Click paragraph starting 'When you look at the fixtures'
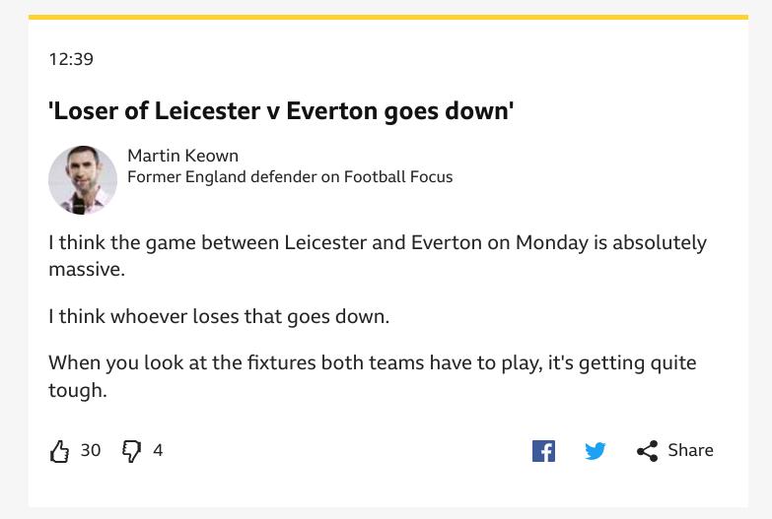The width and height of the screenshot is (772, 519). (x=373, y=376)
